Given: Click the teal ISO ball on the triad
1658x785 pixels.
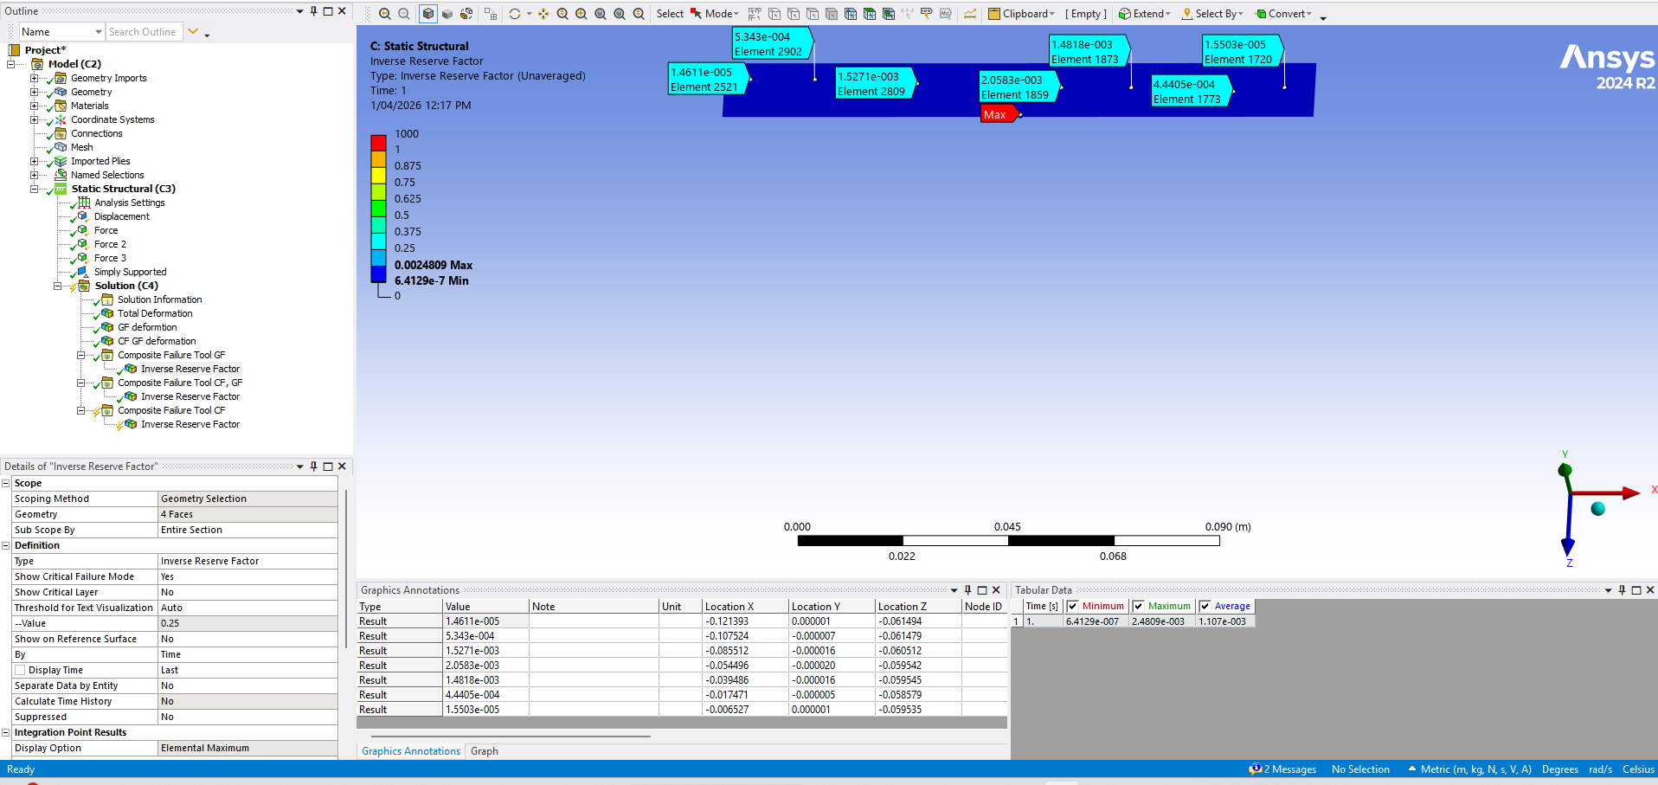Looking at the screenshot, I should 1598,509.
